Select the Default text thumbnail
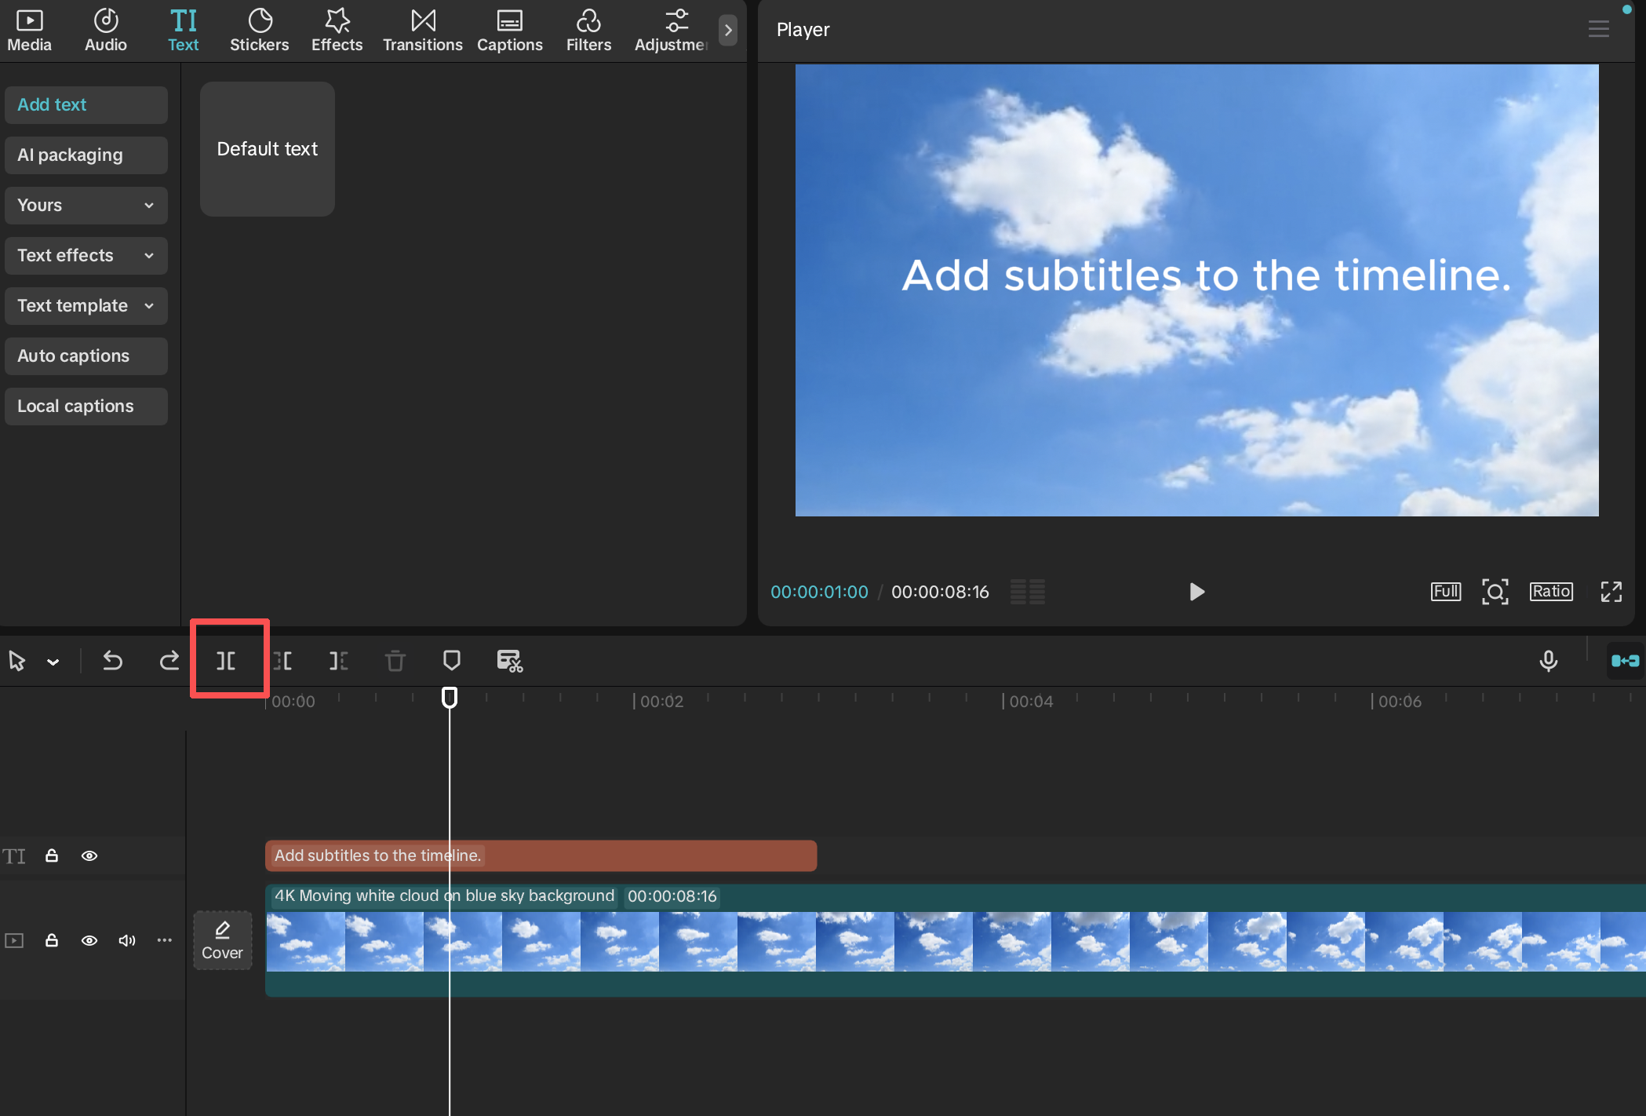This screenshot has width=1646, height=1116. [x=267, y=149]
